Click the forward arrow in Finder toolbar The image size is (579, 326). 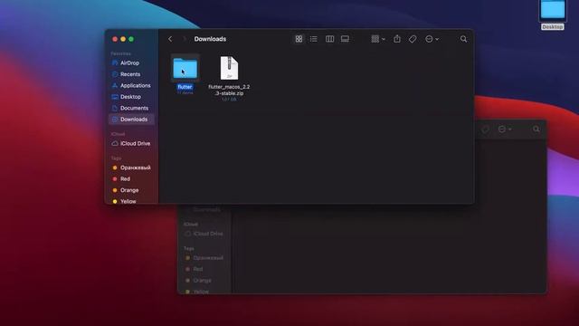pos(184,39)
